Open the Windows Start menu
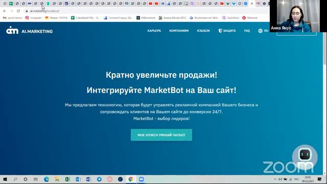This screenshot has height=184, width=327. 5,179
